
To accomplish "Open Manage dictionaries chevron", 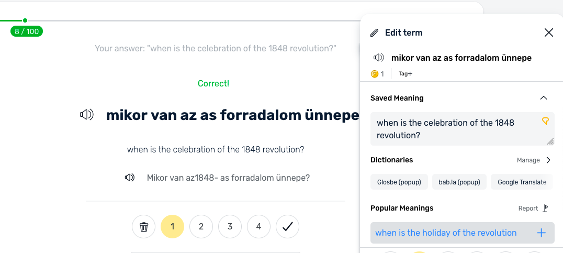I will pos(548,160).
